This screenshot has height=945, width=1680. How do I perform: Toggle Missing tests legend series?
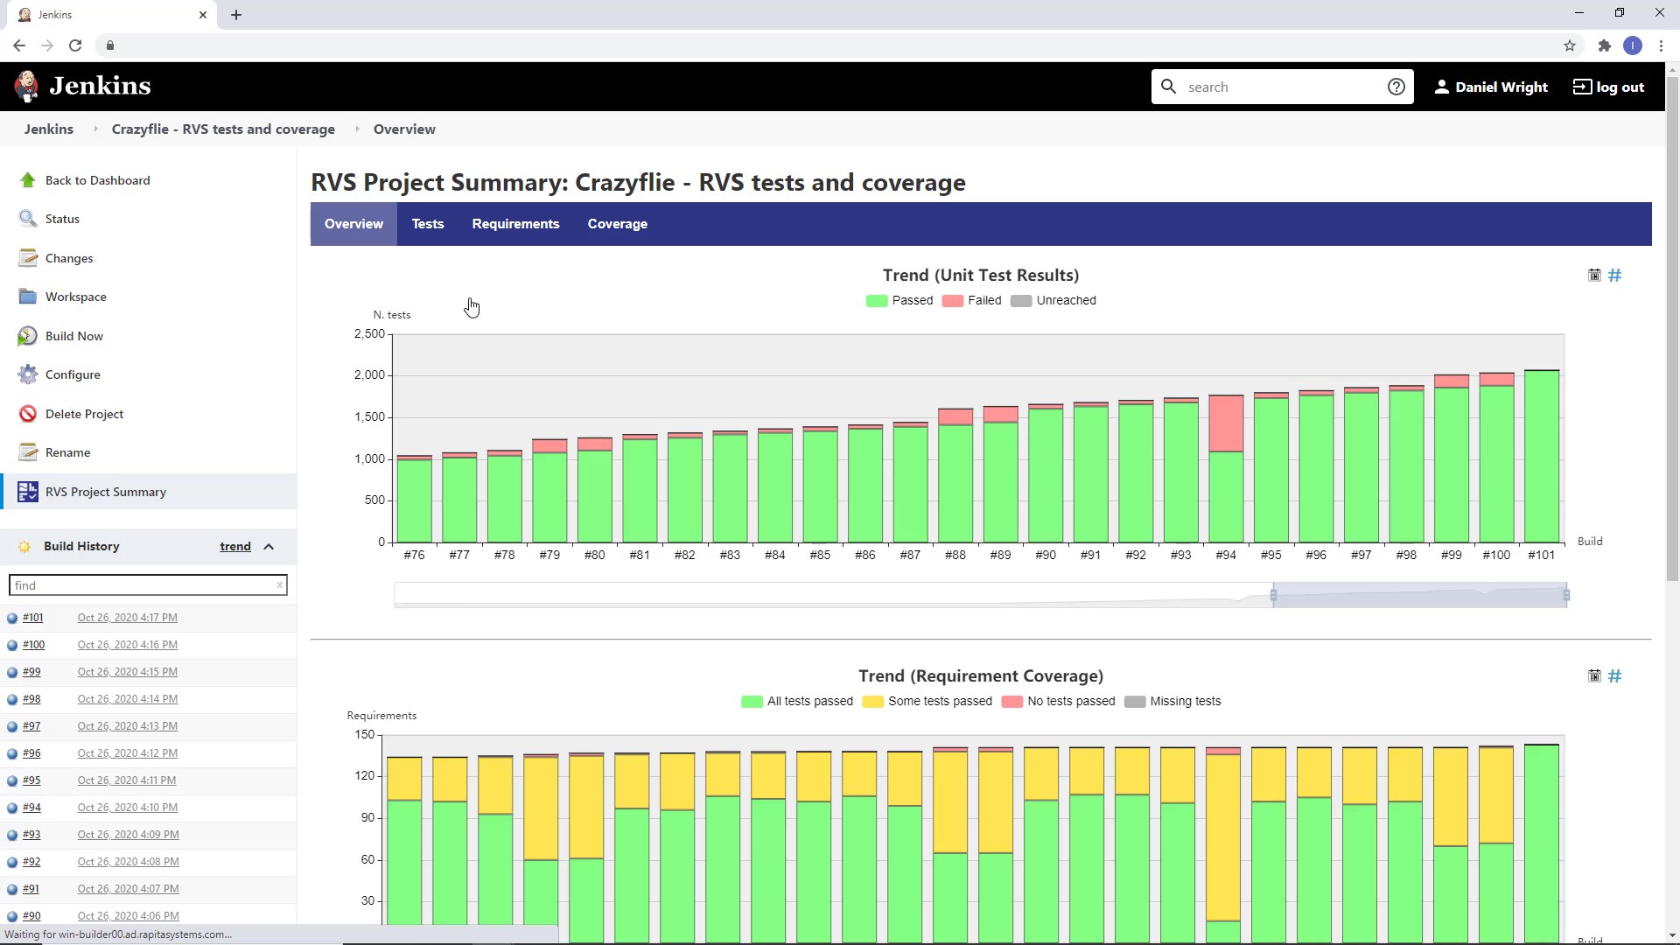(x=1172, y=702)
